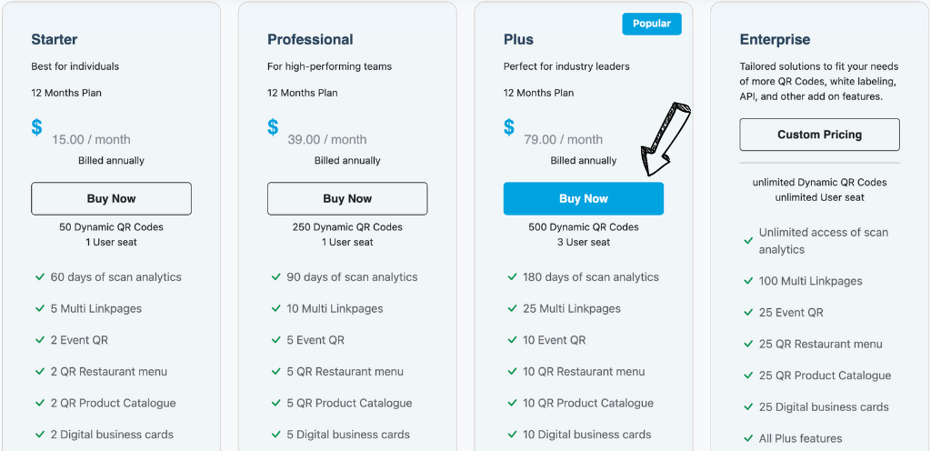Image resolution: width=931 pixels, height=451 pixels.
Task: Click the hand-drawn arrow pointing to Buy Now
Action: (666, 138)
